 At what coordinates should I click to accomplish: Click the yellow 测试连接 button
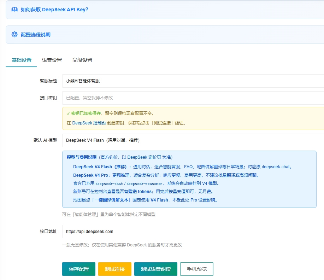coord(115,269)
